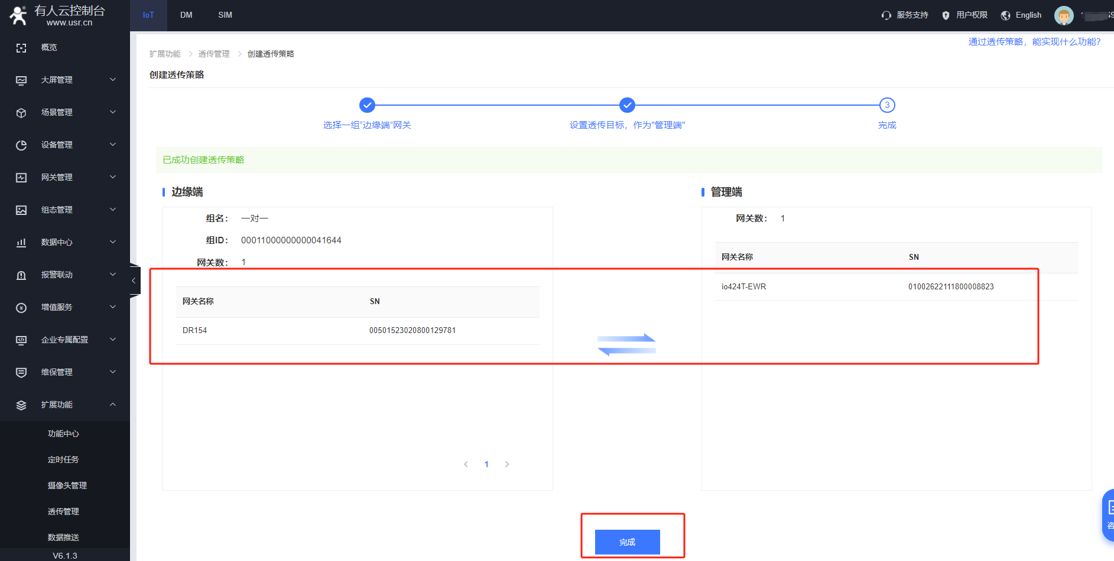
Task: Open the 概览 overview icon in sidebar
Action: pos(21,48)
